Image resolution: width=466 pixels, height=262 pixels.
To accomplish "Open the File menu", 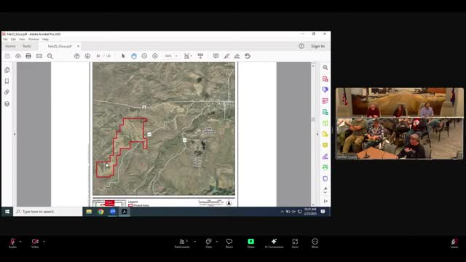I will click(x=5, y=39).
